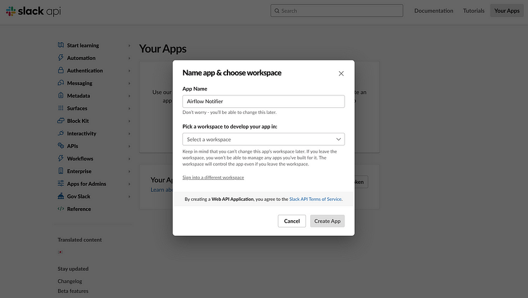Click the Authentication lock icon
Viewport: 528px width, 298px height.
coord(60,70)
